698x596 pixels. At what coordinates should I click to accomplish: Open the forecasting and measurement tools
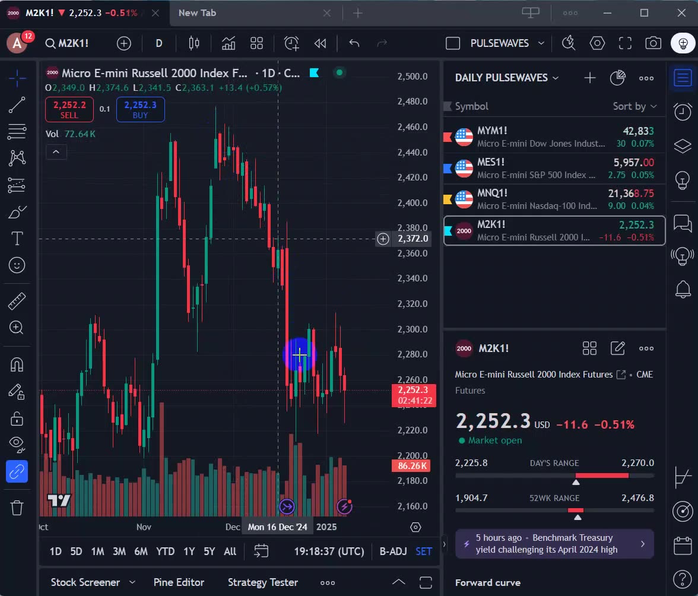[17, 185]
